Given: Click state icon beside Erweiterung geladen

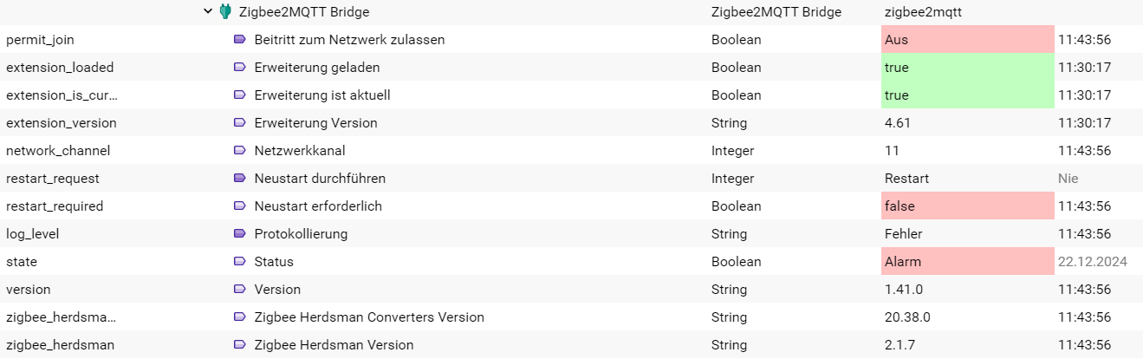Looking at the screenshot, I should pos(240,68).
